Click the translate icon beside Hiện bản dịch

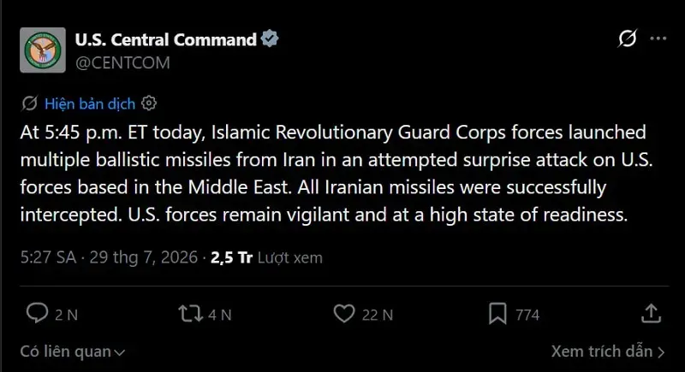[x=29, y=103]
